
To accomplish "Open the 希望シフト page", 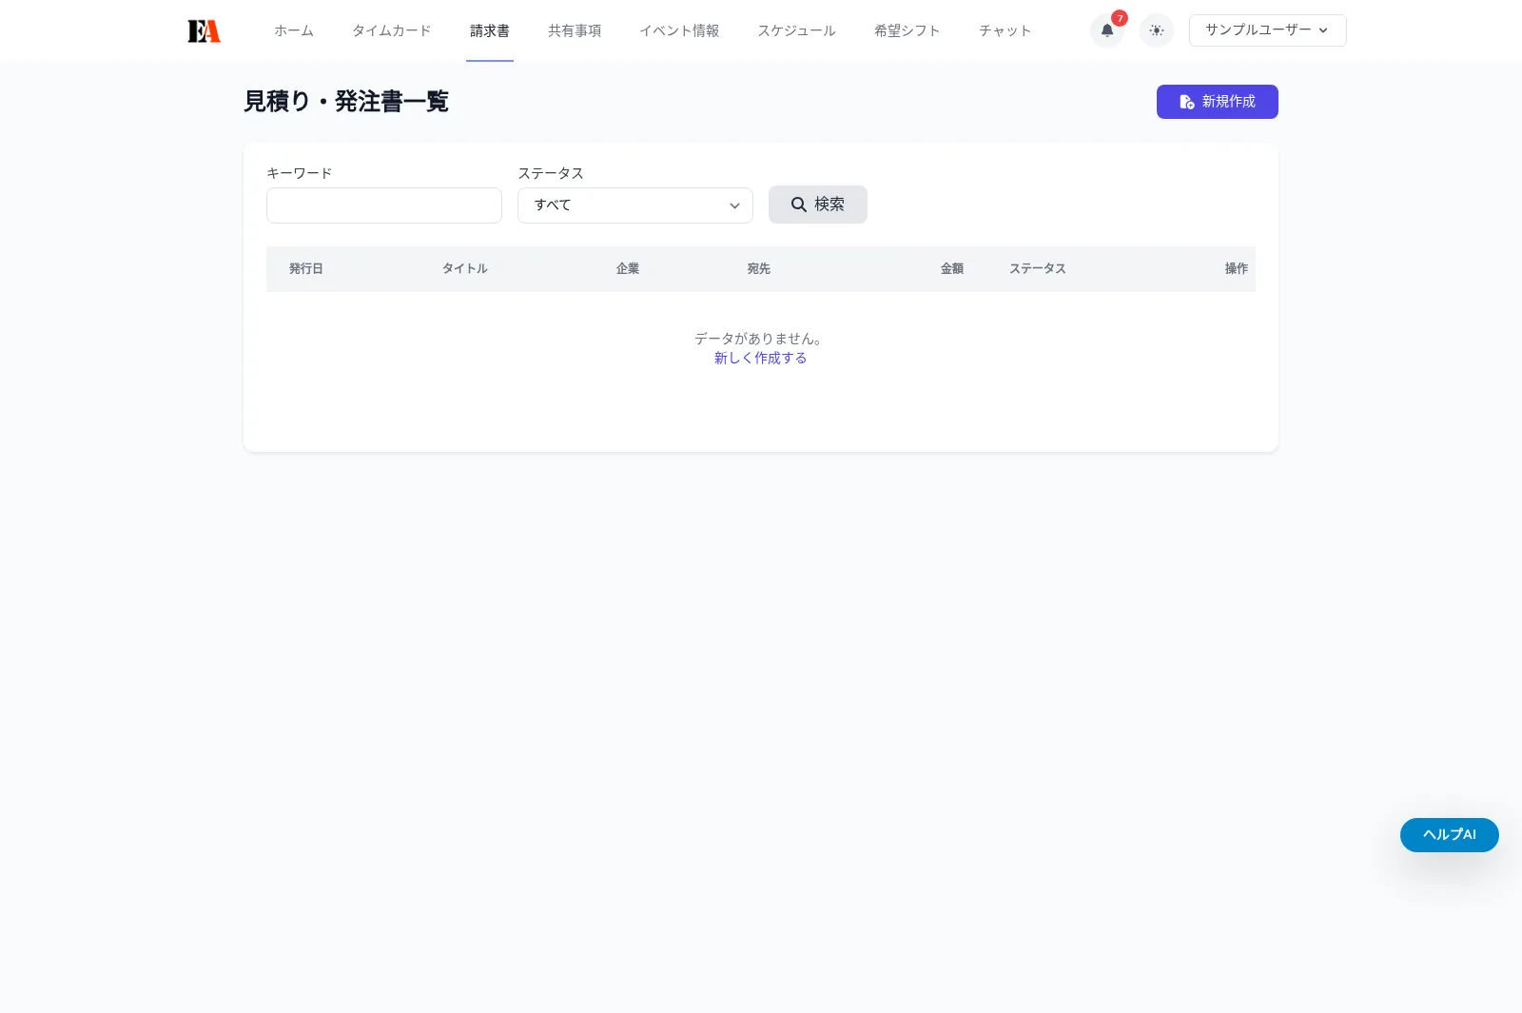I will click(907, 29).
